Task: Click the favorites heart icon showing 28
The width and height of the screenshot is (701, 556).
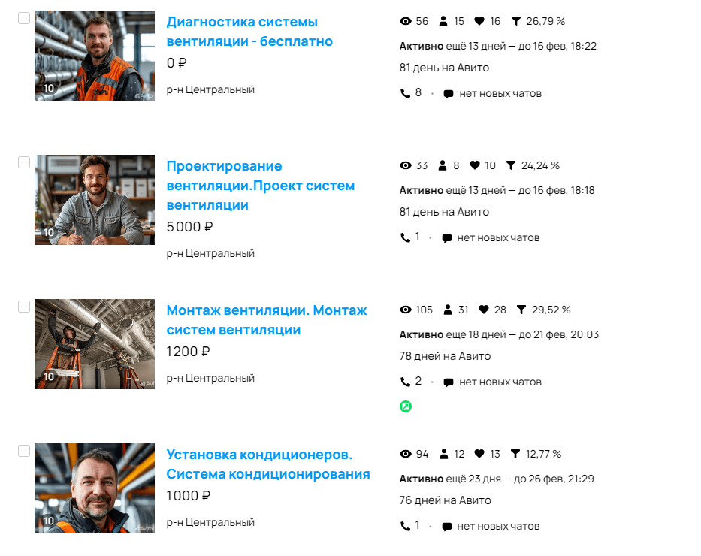Action: (484, 310)
